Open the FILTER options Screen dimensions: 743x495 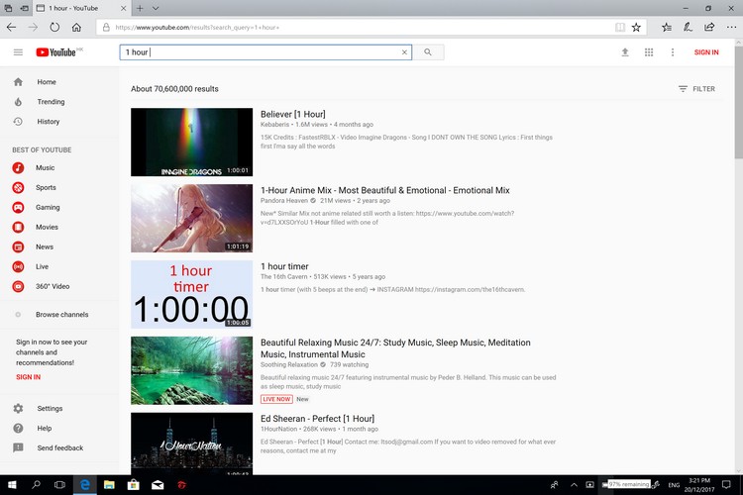[696, 89]
